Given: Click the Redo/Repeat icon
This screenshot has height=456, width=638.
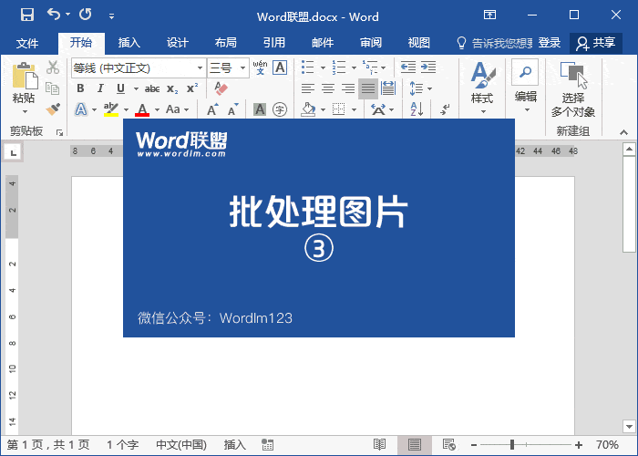Looking at the screenshot, I should tap(86, 15).
